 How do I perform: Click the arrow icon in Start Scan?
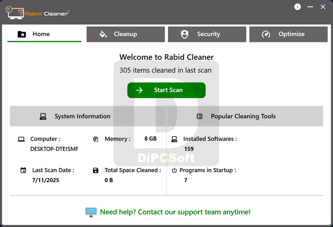(x=139, y=90)
